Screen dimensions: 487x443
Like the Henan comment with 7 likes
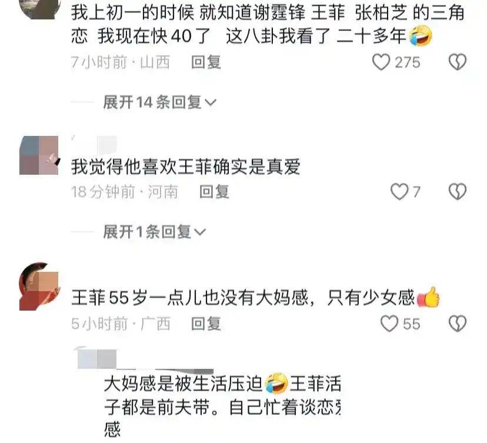pyautogui.click(x=399, y=191)
